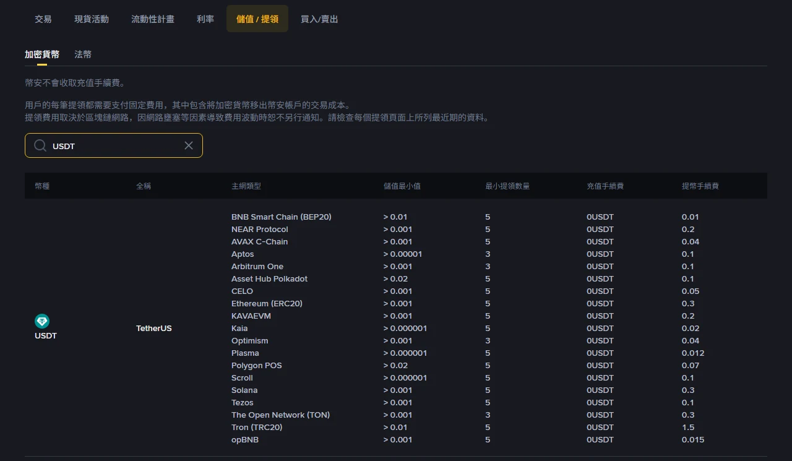Clear the USDT search text

tap(189, 145)
